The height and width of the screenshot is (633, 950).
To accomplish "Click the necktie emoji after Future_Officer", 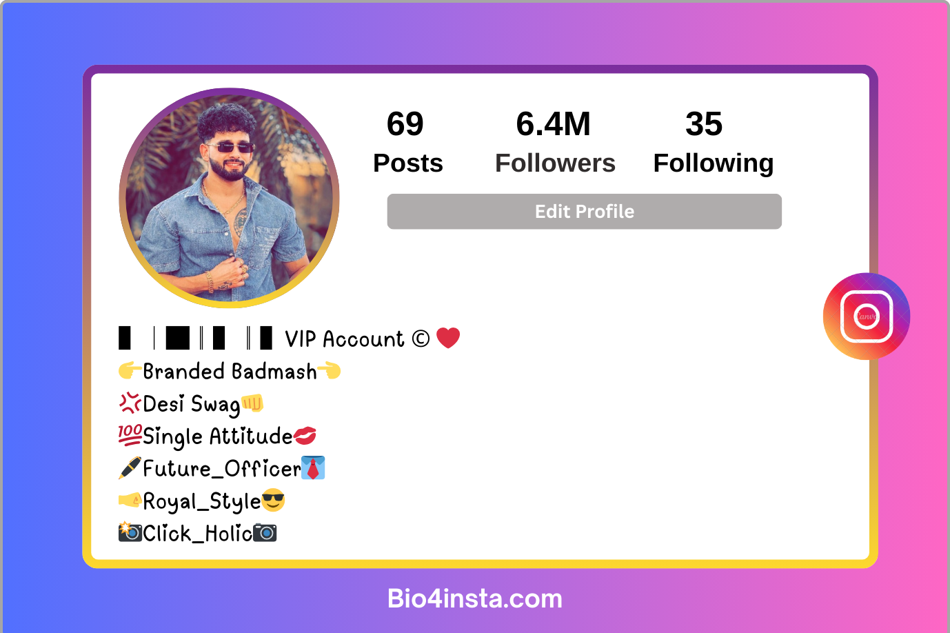I will [x=313, y=468].
